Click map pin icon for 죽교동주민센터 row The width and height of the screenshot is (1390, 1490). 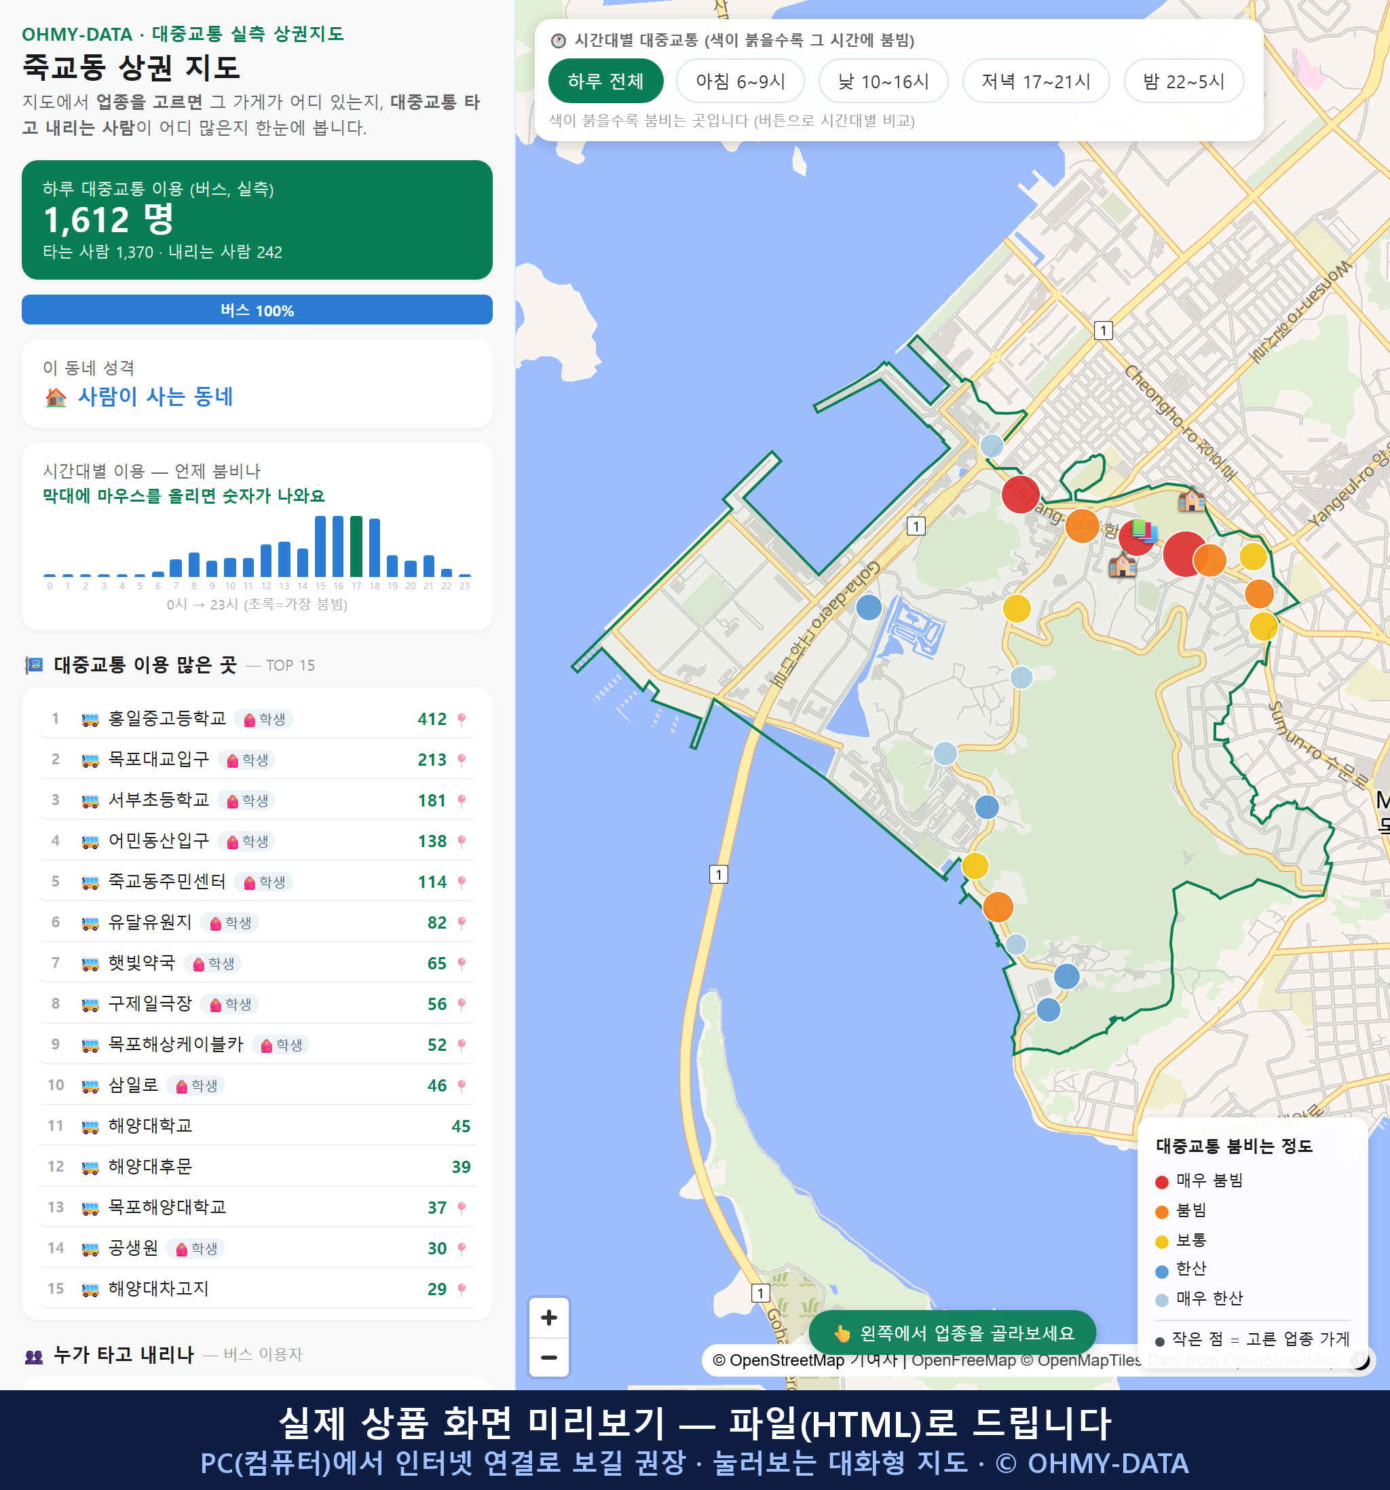click(x=462, y=882)
